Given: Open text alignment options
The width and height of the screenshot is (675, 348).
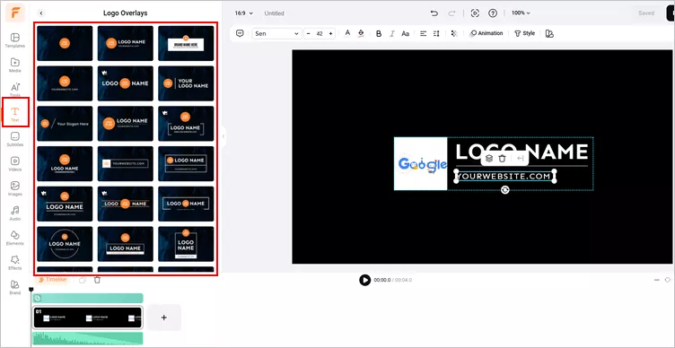Looking at the screenshot, I should (423, 33).
